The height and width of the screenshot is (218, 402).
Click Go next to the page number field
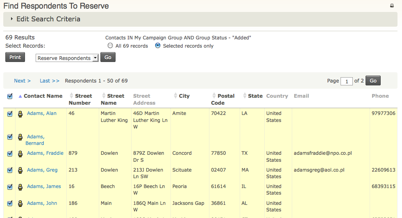pos(373,81)
